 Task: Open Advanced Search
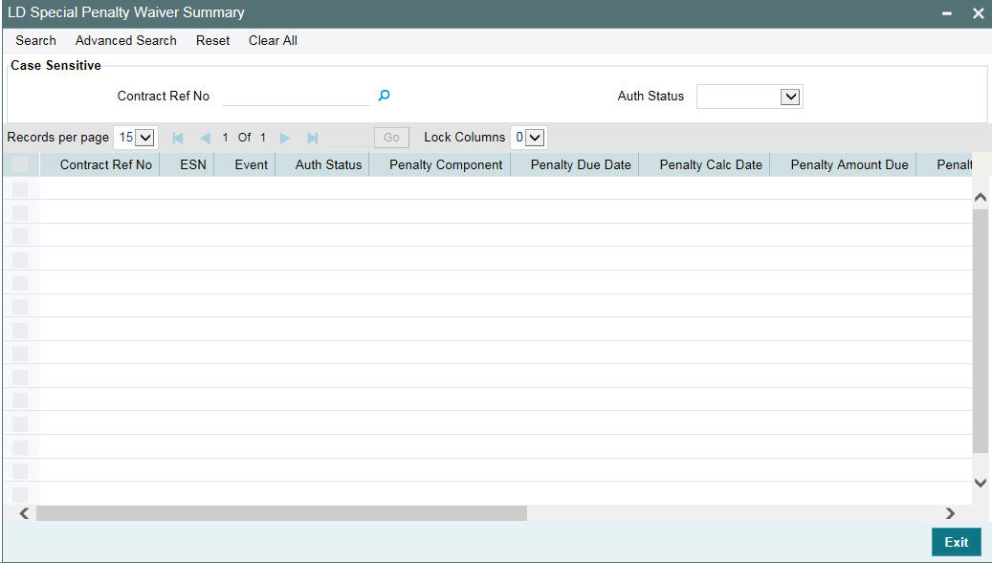(126, 40)
